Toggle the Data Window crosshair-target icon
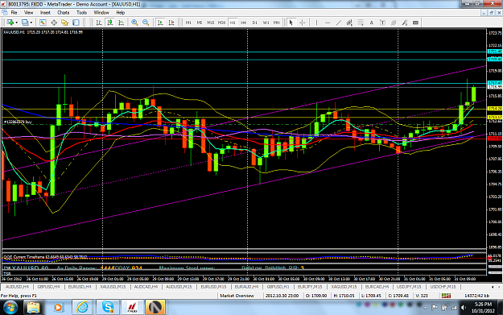 click(x=54, y=23)
